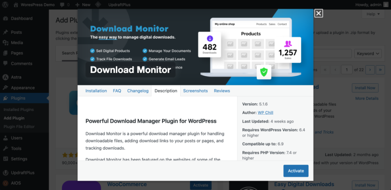Screen dimensions: 391x190
Task: Click the AIOS shield sidebar icon
Action: [6, 183]
